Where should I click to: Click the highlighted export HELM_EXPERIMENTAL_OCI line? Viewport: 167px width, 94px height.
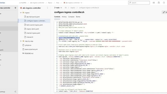69,38
